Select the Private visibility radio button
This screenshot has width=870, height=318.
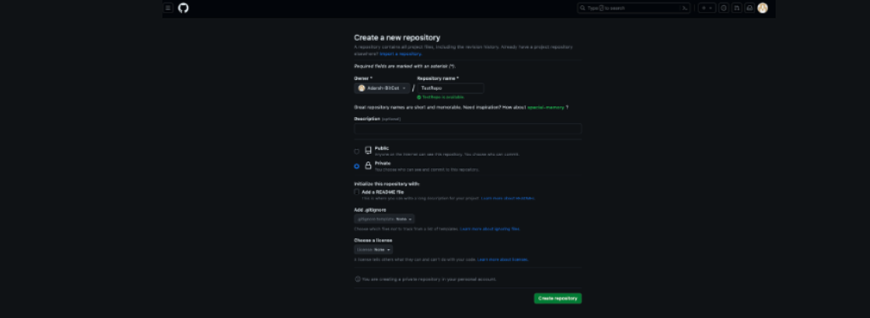(x=357, y=166)
